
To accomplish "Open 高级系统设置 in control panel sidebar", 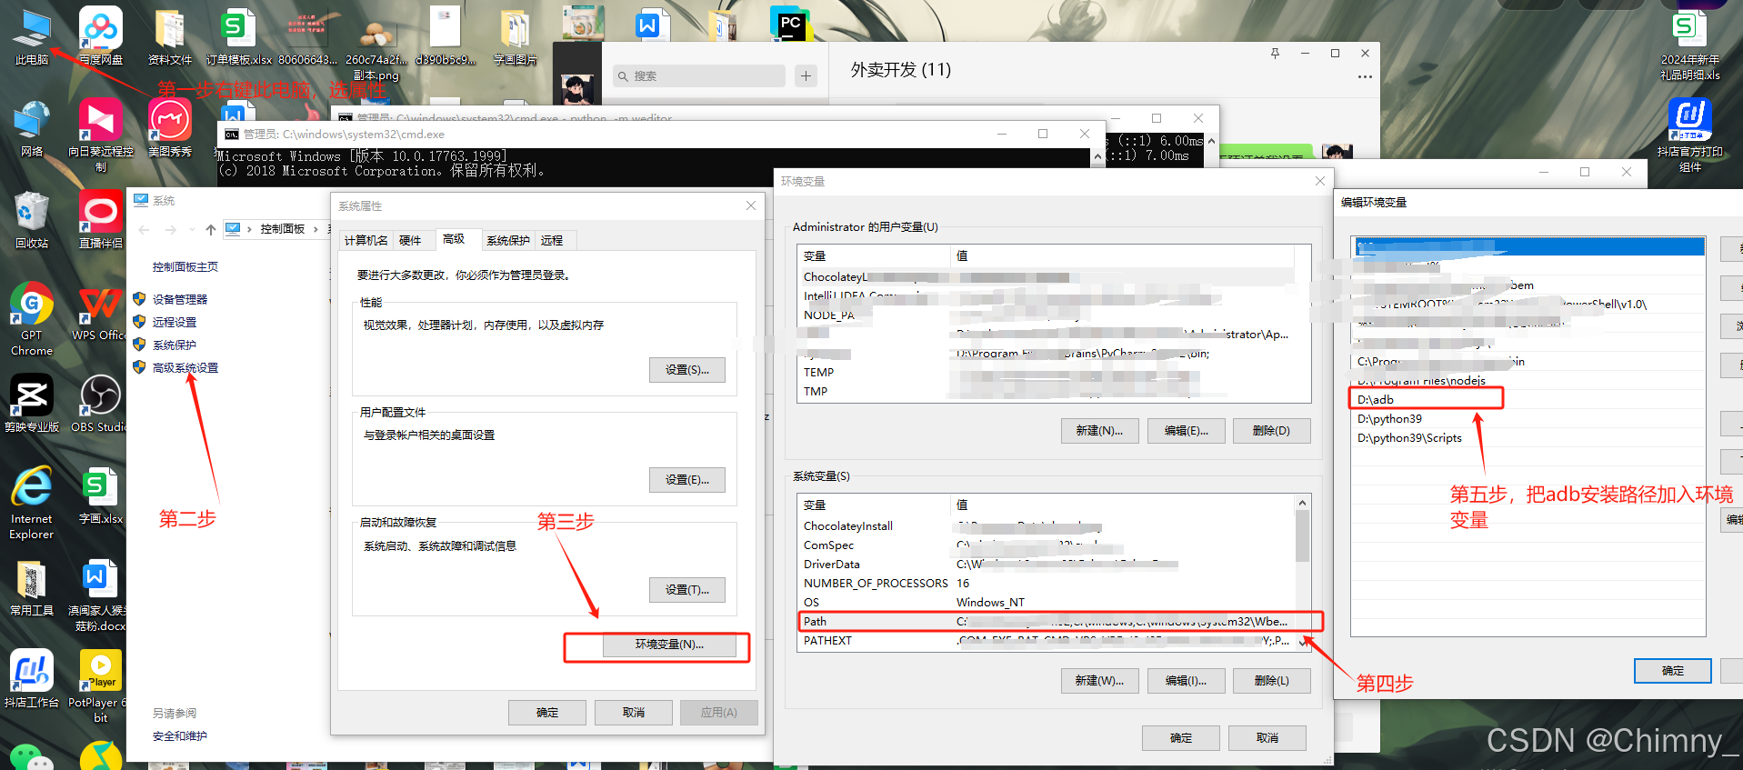I will (185, 367).
